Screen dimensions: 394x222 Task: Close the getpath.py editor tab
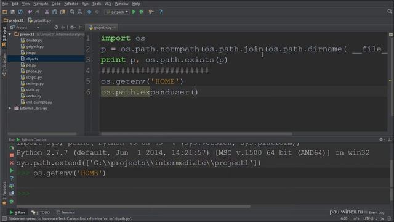click(115, 27)
